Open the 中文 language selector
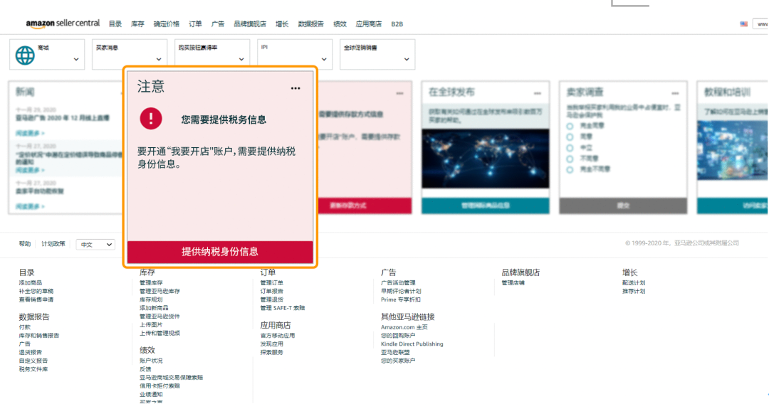The width and height of the screenshot is (769, 409). tap(95, 245)
